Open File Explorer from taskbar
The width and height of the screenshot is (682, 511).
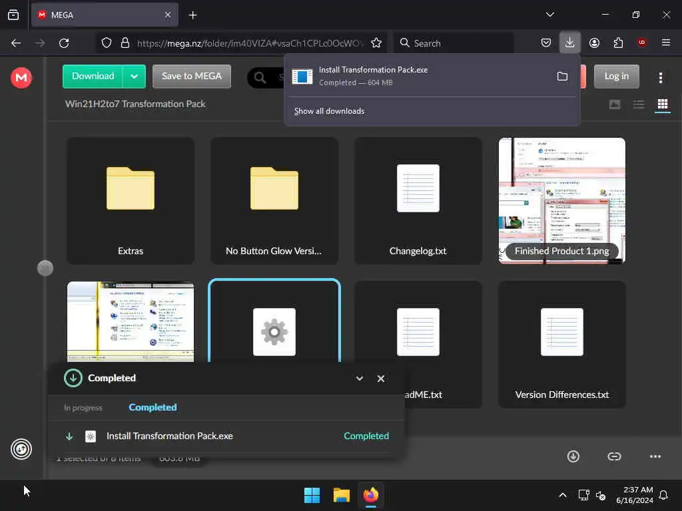tap(342, 495)
